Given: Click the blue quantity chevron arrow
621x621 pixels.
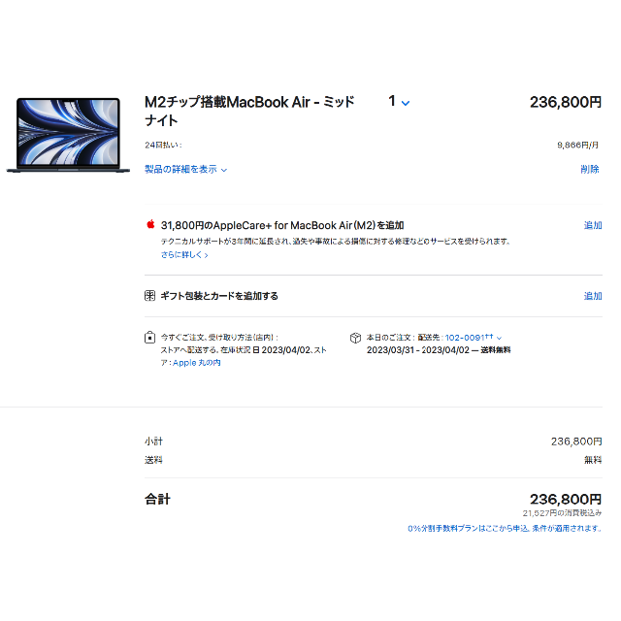Looking at the screenshot, I should click(406, 103).
